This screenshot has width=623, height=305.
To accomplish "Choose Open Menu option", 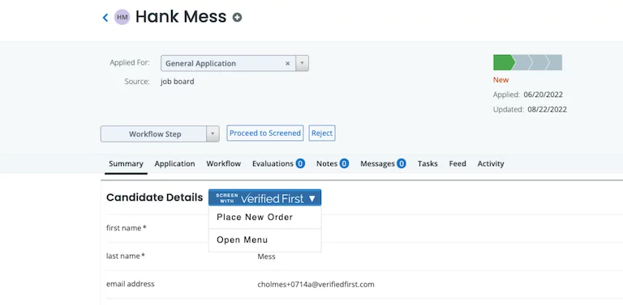I will [242, 240].
